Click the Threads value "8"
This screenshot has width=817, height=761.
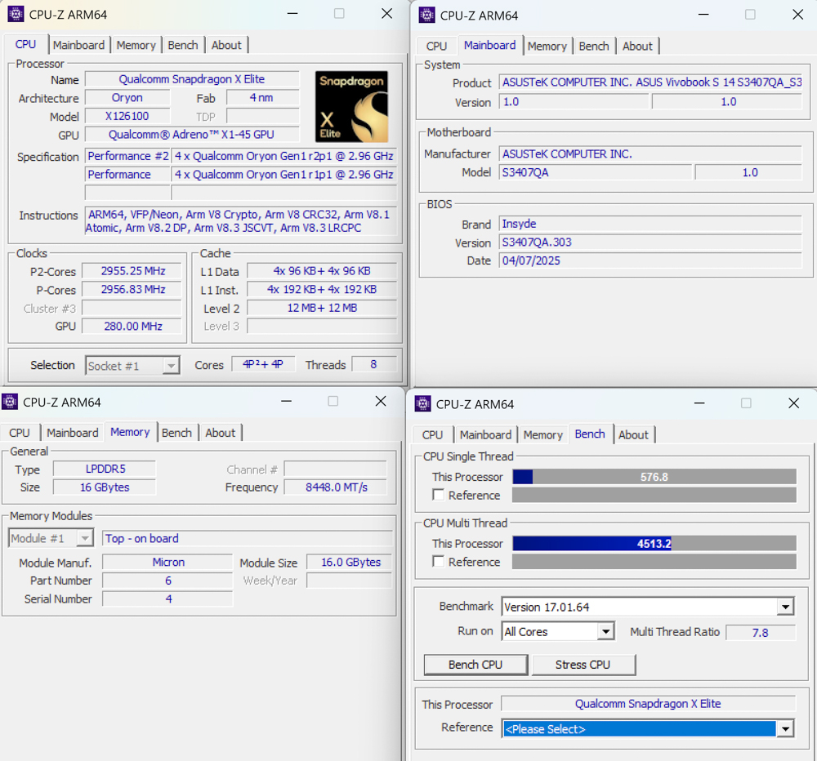tap(374, 364)
